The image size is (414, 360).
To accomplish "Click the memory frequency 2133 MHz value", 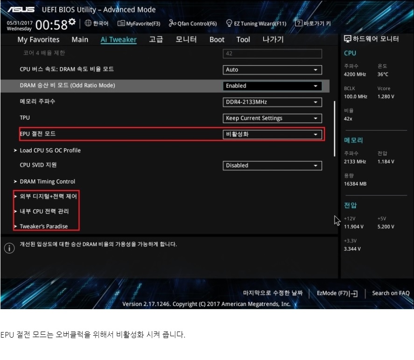I will 355,161.
